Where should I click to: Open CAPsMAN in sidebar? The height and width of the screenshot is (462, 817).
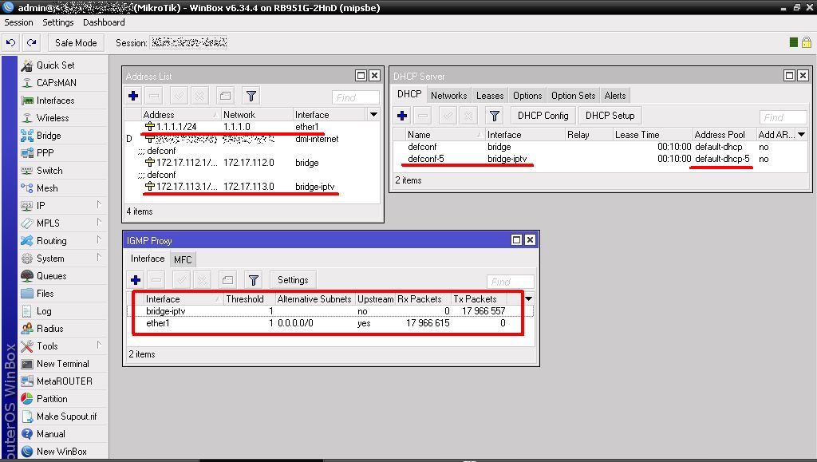tap(62, 83)
